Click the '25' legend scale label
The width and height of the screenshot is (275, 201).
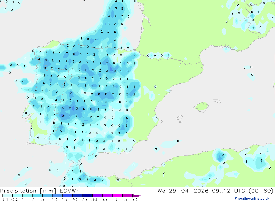click(x=84, y=199)
